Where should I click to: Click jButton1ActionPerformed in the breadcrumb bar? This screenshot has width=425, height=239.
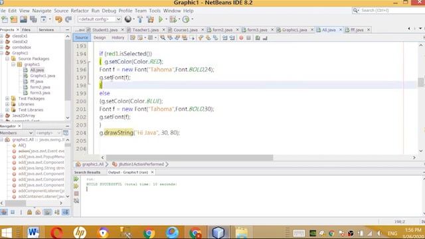coord(141,164)
